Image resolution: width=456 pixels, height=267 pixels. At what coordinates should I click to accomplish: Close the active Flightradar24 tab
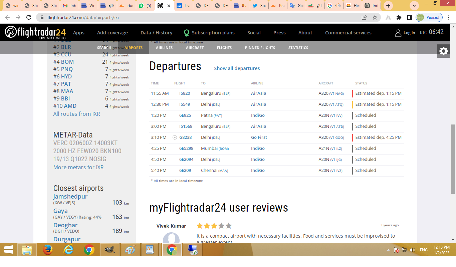coord(169,6)
